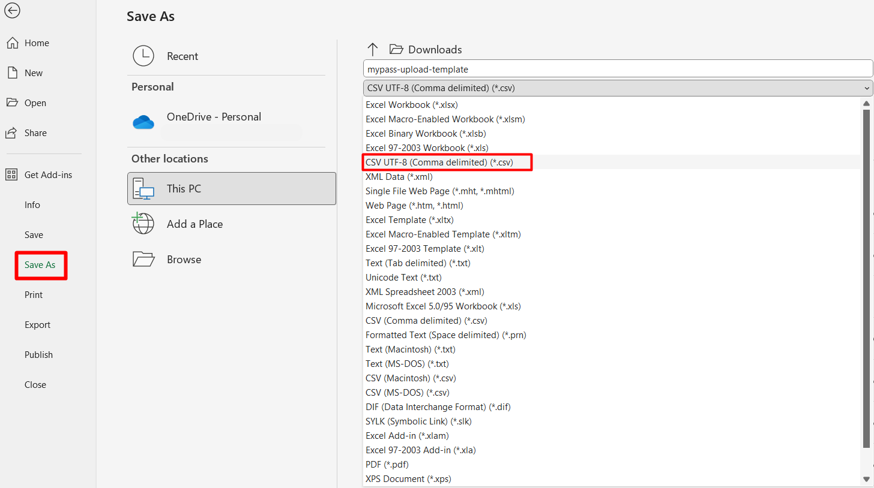874x488 pixels.
Task: Click the format list scroll-down arrow
Action: click(866, 479)
